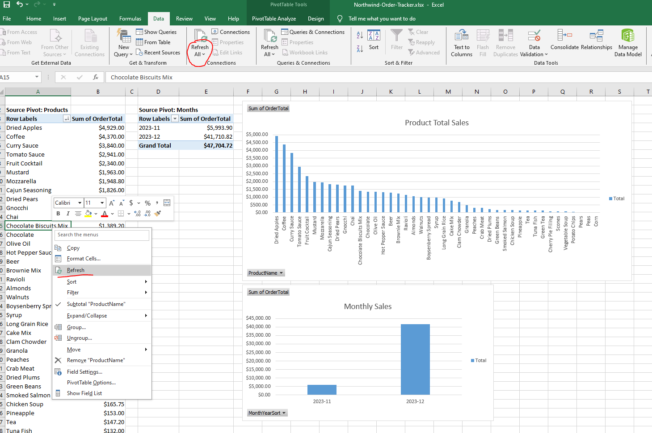The width and height of the screenshot is (652, 433).
Task: Choose Show Field List
Action: pyautogui.click(x=102, y=393)
